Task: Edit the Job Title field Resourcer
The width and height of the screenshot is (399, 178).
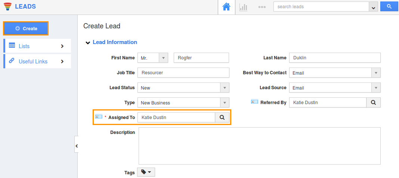Action: coord(183,73)
